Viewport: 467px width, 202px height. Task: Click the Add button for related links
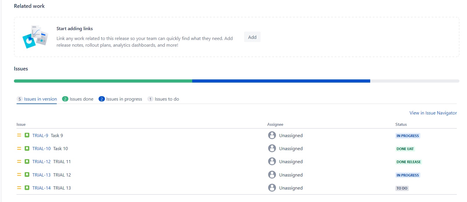[x=252, y=37]
